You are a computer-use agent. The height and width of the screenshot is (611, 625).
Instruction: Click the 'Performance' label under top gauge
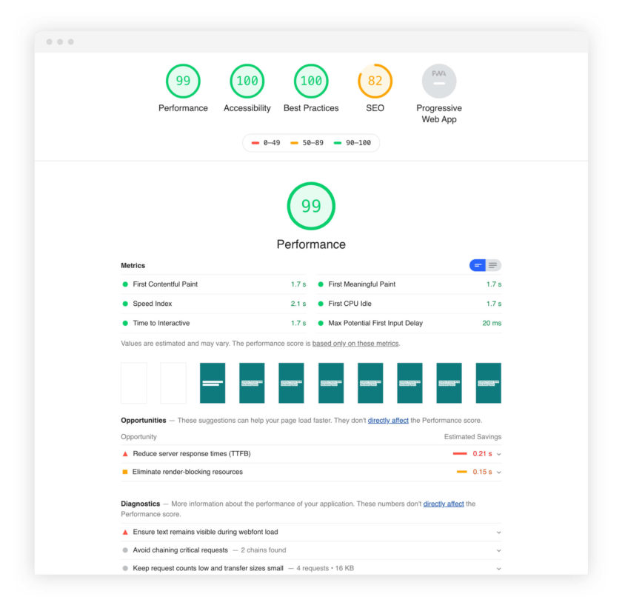click(x=183, y=108)
